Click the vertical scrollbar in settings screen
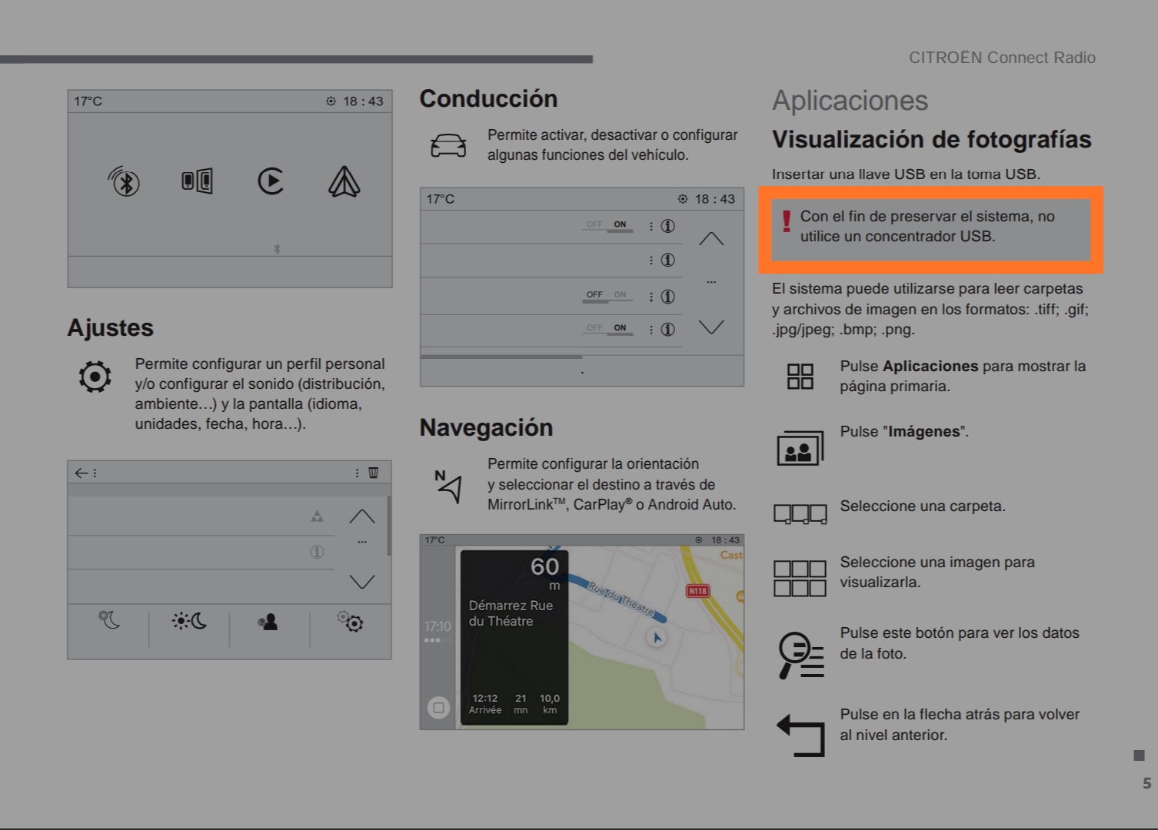 click(389, 526)
